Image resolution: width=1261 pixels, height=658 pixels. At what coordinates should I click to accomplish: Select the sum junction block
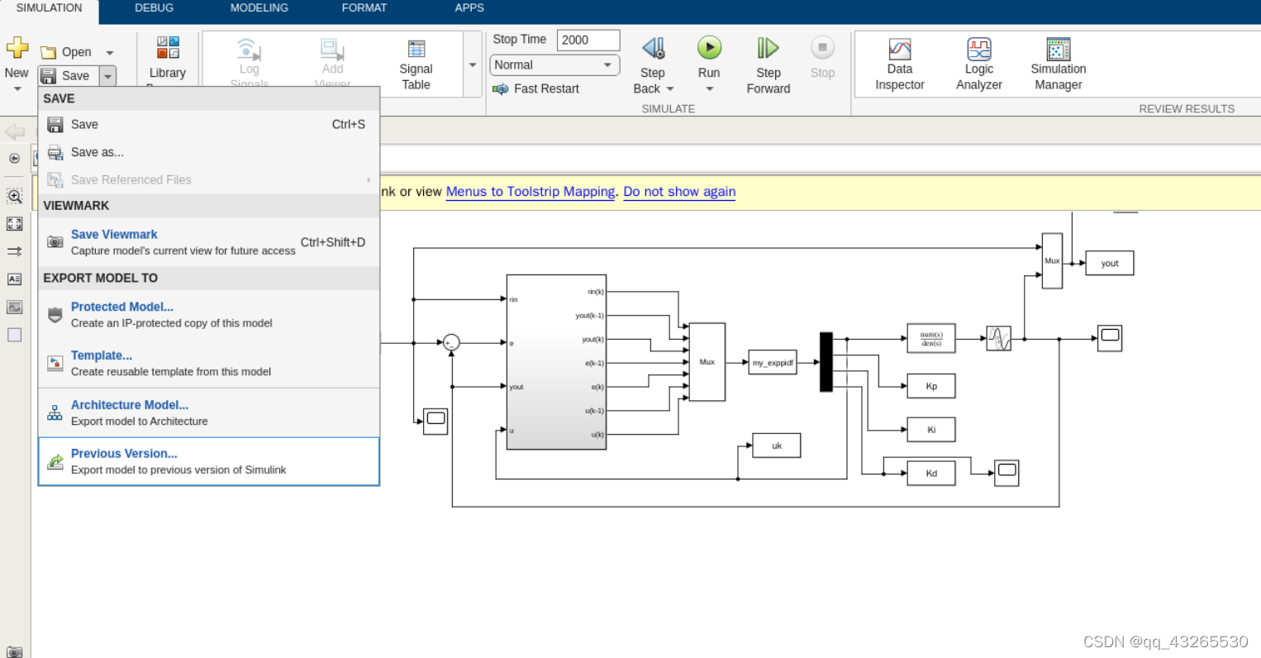click(x=451, y=342)
